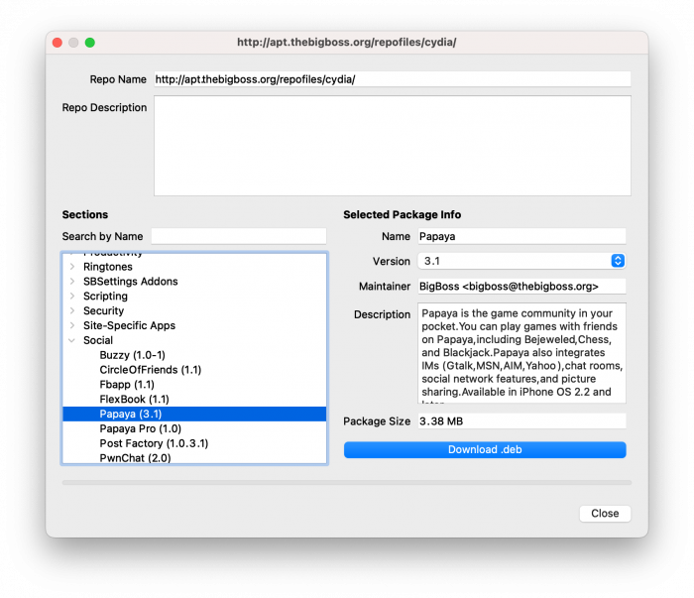The height and width of the screenshot is (598, 694).
Task: Expand the Ringtones section
Action: (72, 267)
